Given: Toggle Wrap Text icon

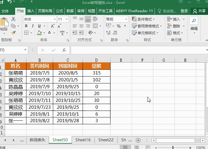Looking at the screenshot, I should pos(95,19).
